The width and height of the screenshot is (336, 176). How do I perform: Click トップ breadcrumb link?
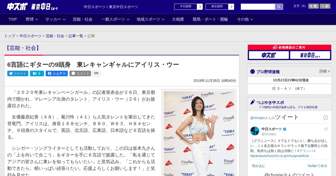pos(10,36)
